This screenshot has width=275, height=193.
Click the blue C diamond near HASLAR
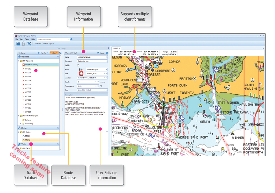[x=152, y=95]
